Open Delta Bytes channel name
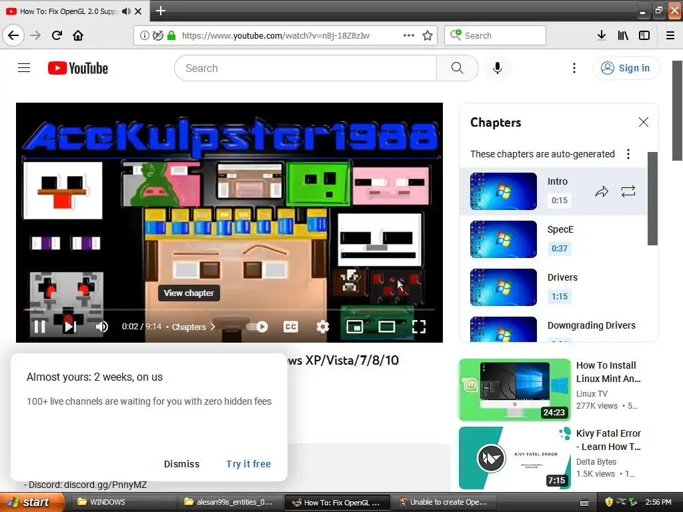 tap(596, 461)
